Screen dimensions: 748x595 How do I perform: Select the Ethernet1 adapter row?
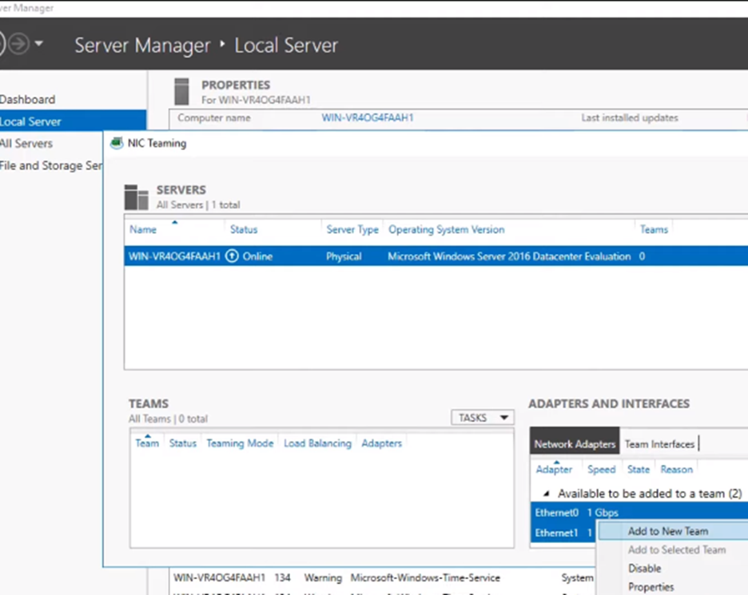pyautogui.click(x=563, y=533)
